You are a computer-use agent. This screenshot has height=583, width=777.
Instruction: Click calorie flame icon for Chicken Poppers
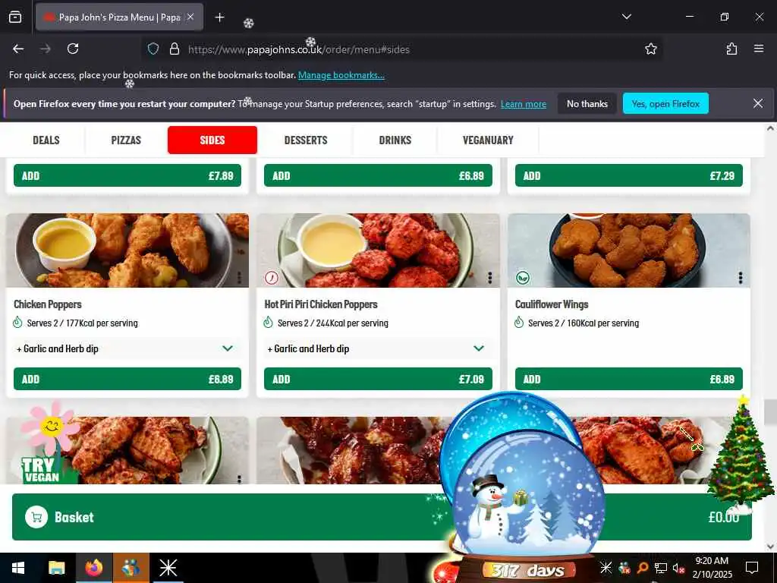[18, 323]
